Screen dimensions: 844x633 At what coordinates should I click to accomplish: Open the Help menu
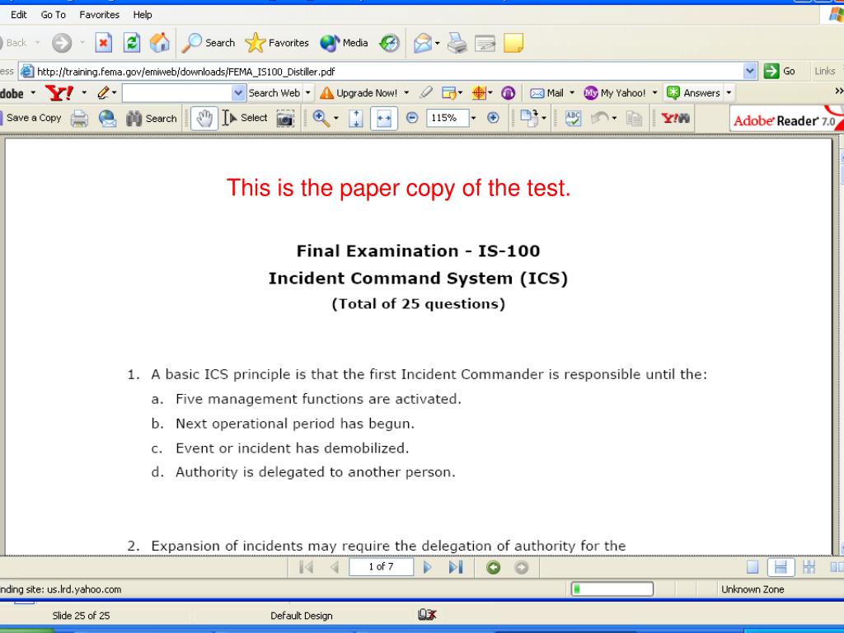tap(143, 15)
